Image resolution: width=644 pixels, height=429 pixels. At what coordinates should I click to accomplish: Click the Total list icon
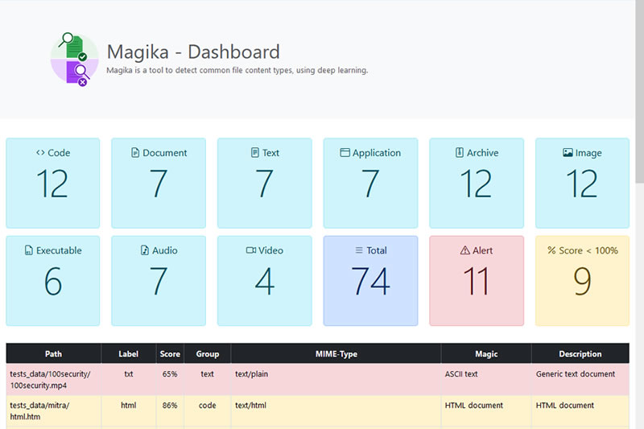[359, 250]
